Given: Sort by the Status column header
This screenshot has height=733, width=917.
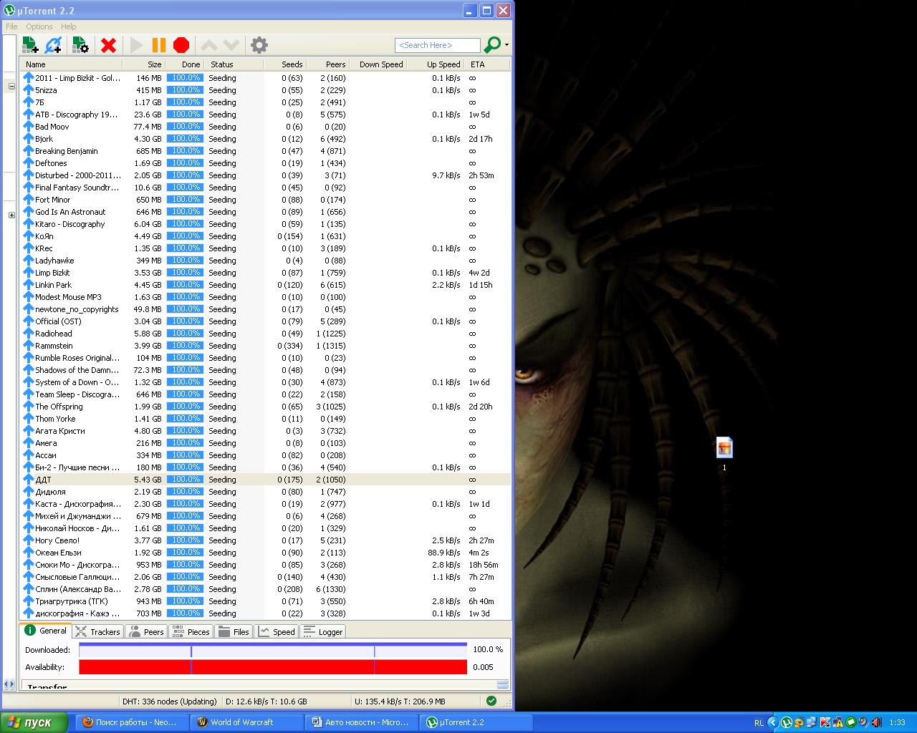Looking at the screenshot, I should point(234,64).
